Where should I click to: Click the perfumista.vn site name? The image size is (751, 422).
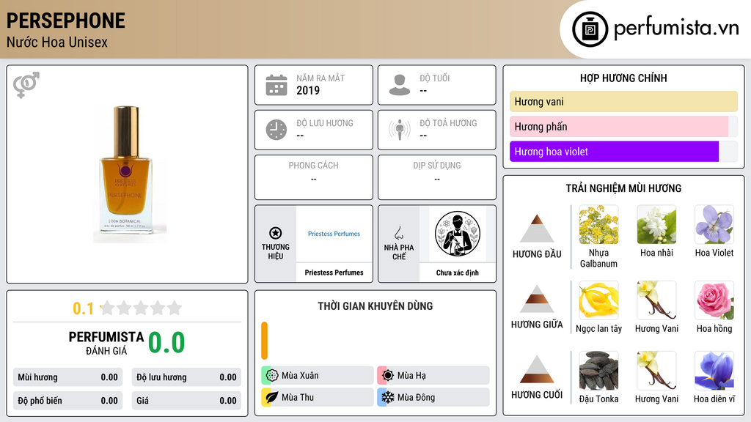676,29
